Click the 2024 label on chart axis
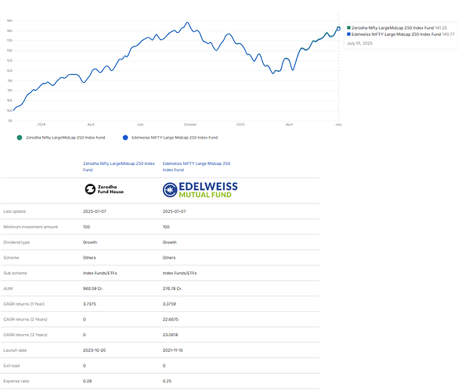Screen dimensions: 458x391 click(41, 124)
